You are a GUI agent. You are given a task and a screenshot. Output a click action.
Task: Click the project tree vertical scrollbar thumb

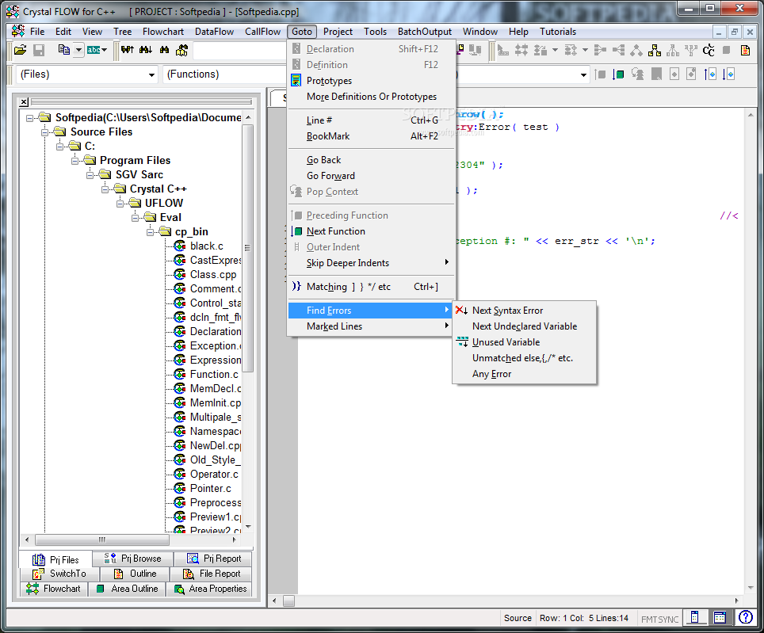(x=248, y=247)
